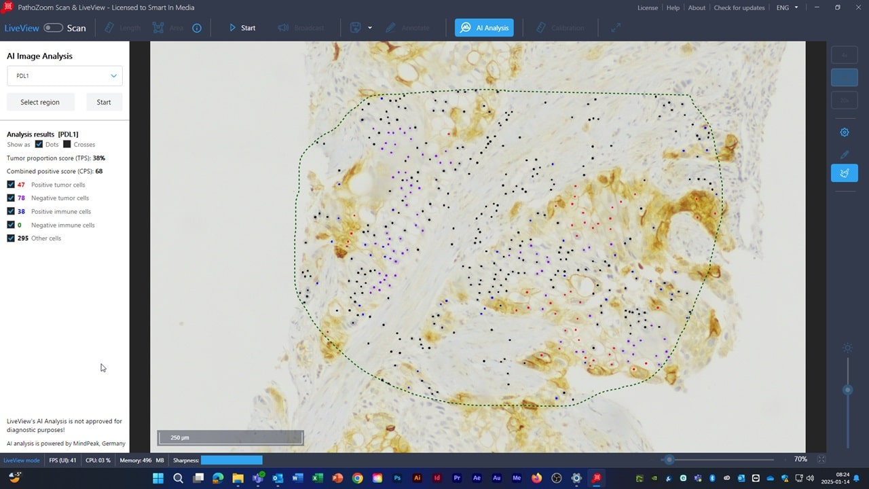The image size is (869, 489).
Task: Launch Photoshop from taskbar
Action: 397,478
